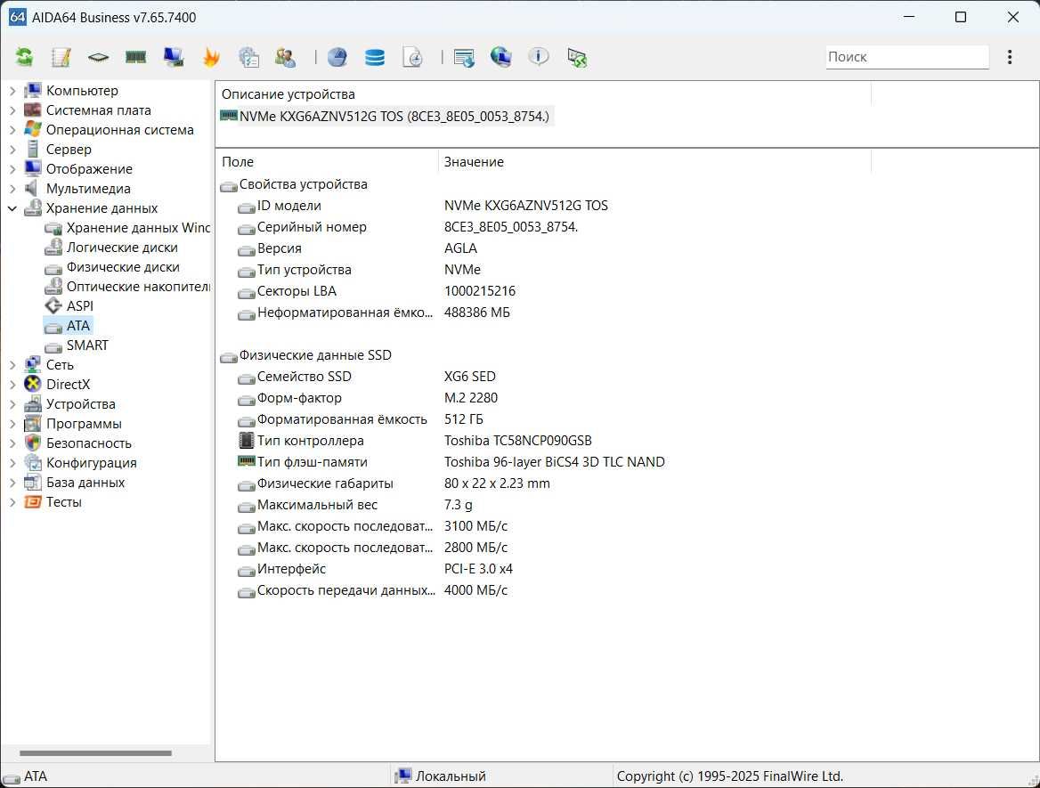The image size is (1040, 788).
Task: Click the Локальный status bar computer icon
Action: (402, 776)
